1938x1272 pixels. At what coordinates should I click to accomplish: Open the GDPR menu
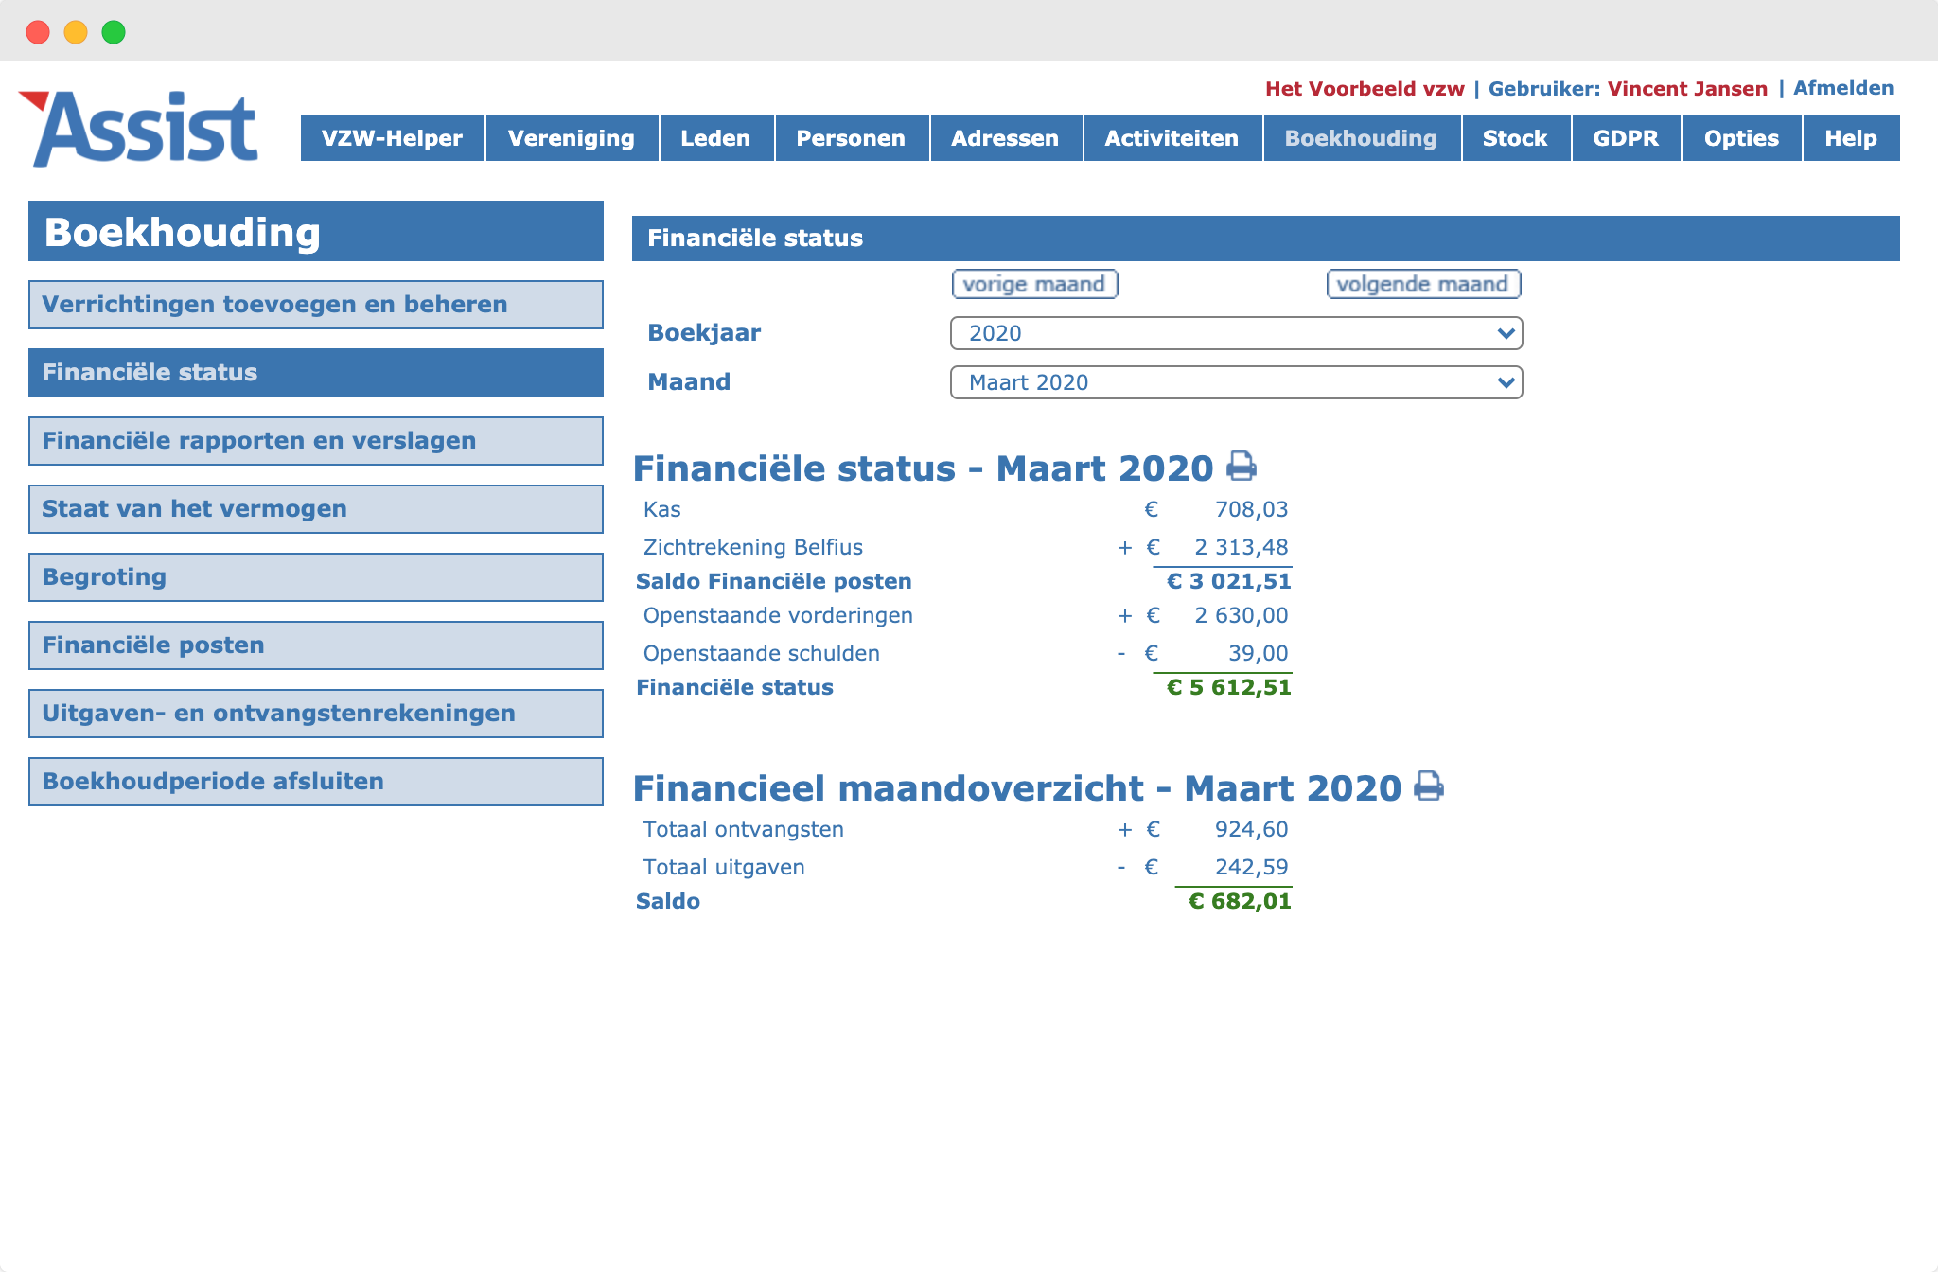click(x=1627, y=138)
